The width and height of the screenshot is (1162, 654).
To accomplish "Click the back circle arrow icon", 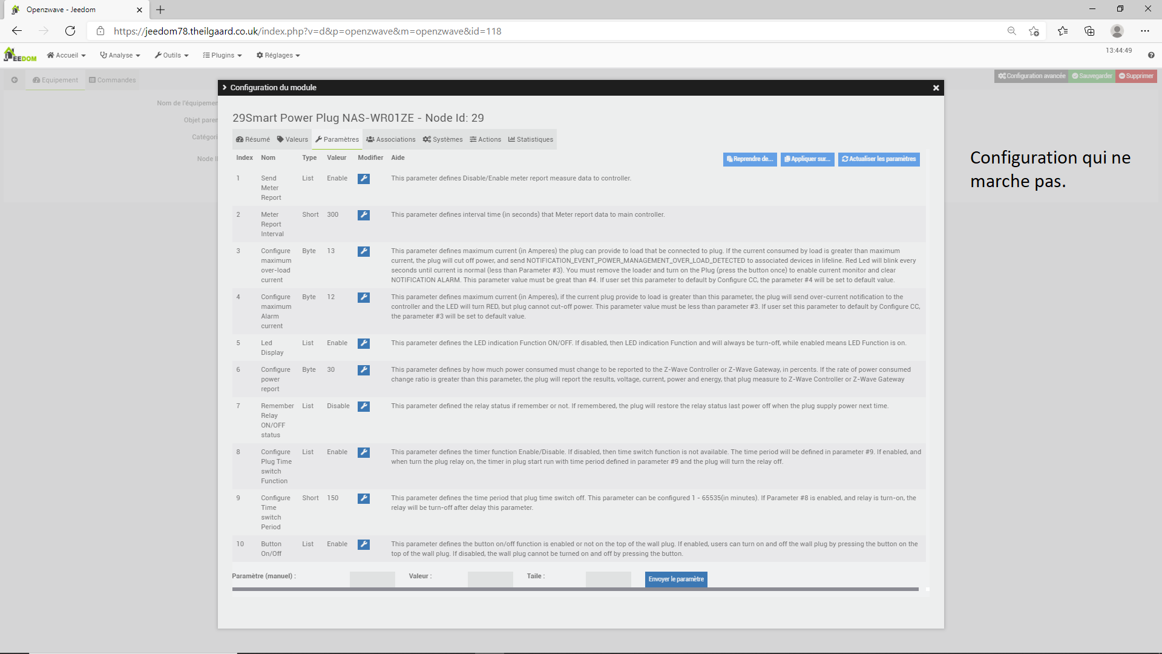I will pyautogui.click(x=15, y=80).
